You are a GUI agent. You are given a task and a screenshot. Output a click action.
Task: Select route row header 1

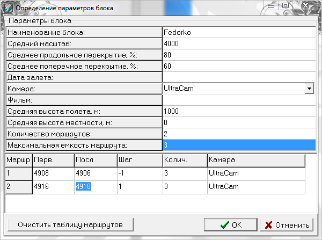point(19,173)
